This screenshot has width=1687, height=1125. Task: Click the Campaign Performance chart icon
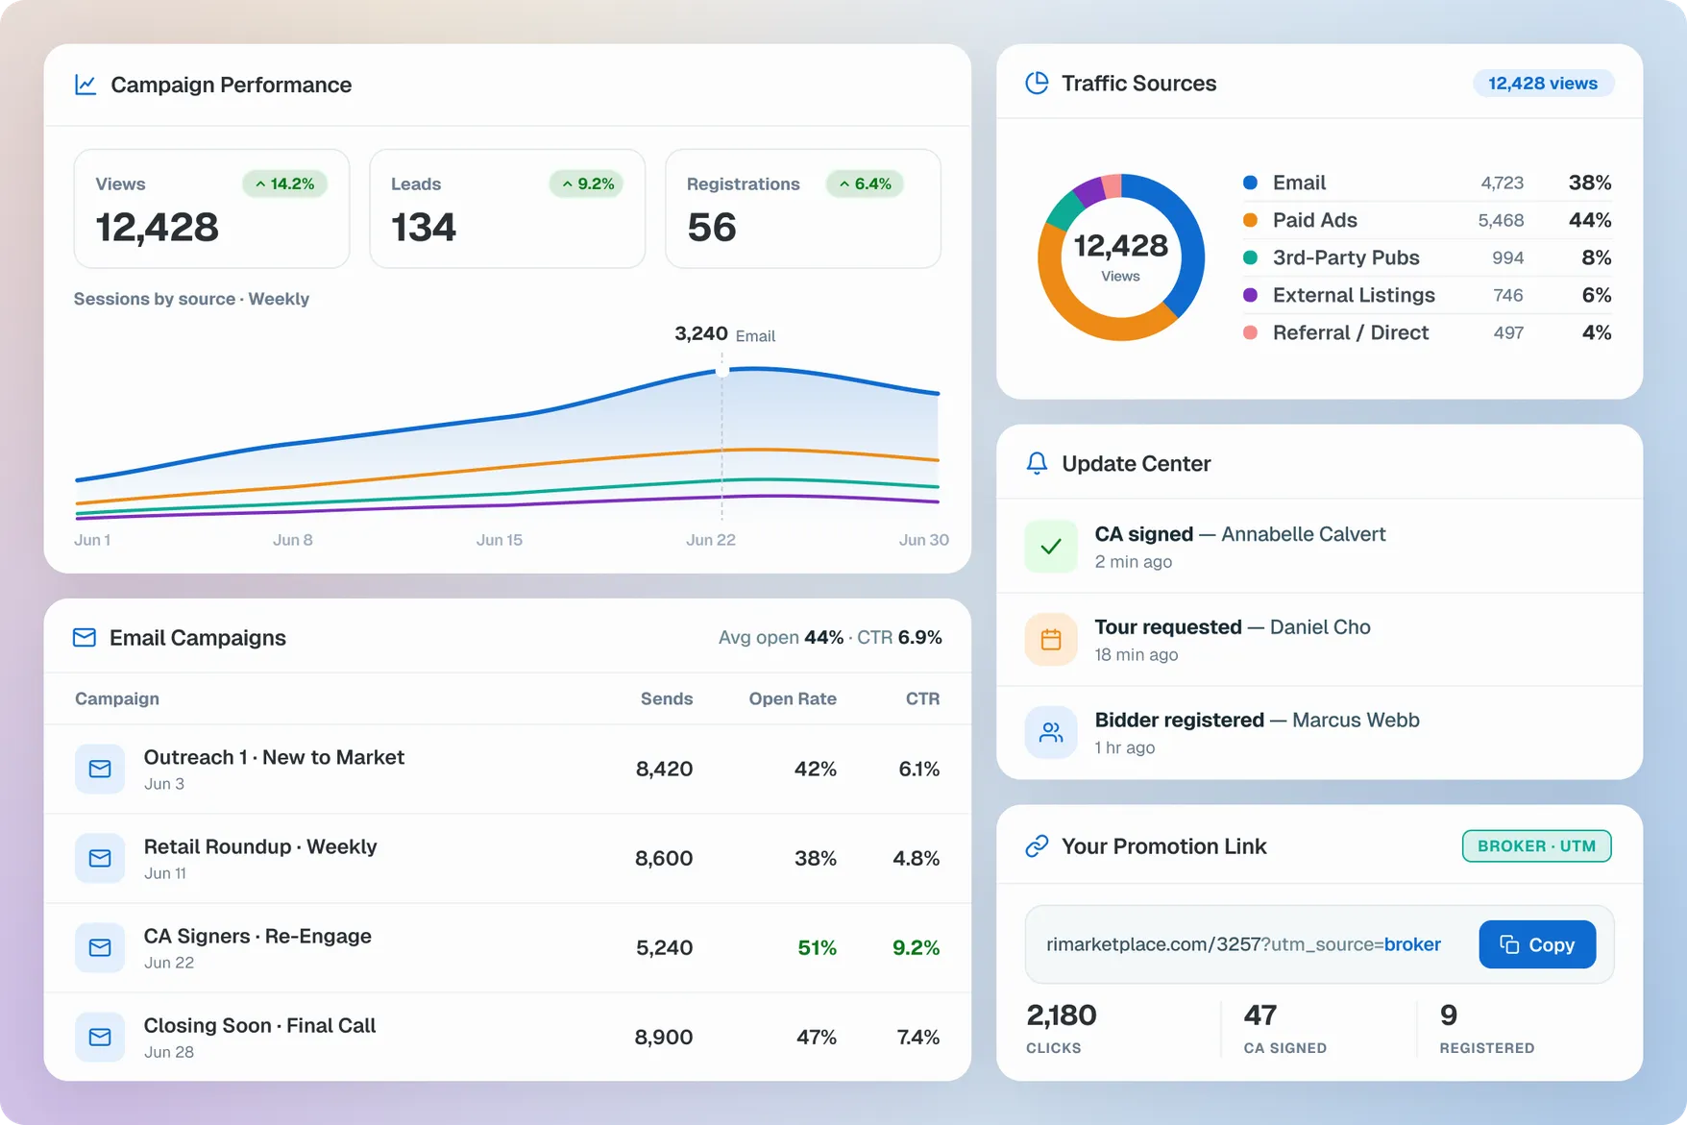86,85
